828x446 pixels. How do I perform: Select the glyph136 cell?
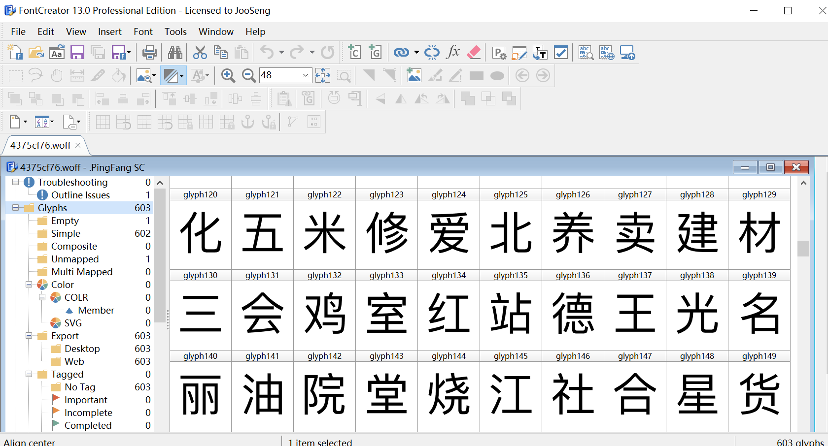coord(573,310)
